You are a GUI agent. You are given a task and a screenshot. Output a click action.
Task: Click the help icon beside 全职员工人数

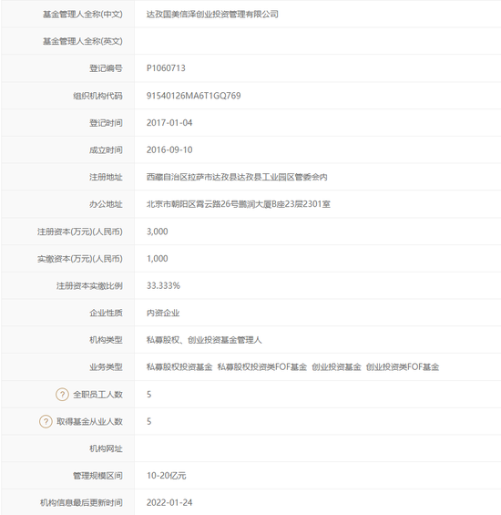pos(62,394)
